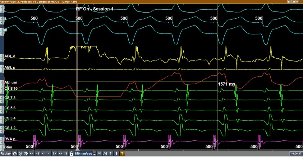The width and height of the screenshot is (303, 157).
Task: Select the Abl uni channel label
Action: tap(11, 82)
